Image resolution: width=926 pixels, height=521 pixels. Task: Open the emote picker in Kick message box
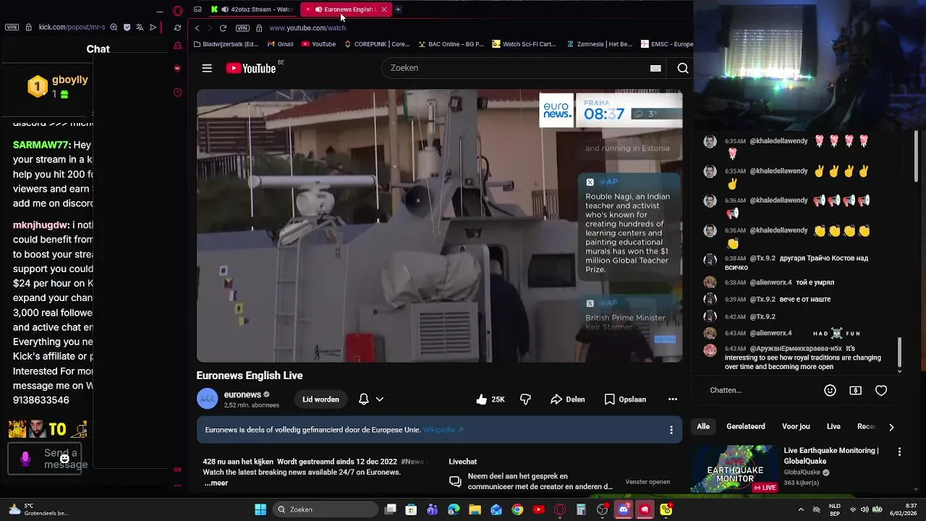[x=64, y=458]
